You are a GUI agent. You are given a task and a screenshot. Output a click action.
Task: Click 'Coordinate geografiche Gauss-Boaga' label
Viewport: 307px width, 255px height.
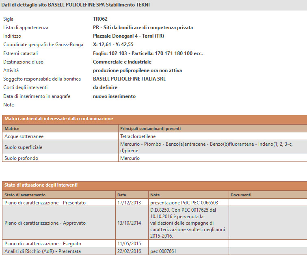tap(43, 45)
